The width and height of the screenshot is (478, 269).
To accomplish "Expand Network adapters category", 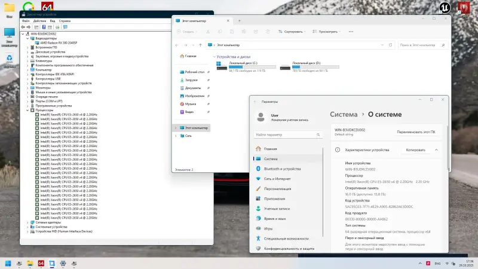I will click(x=27, y=222).
